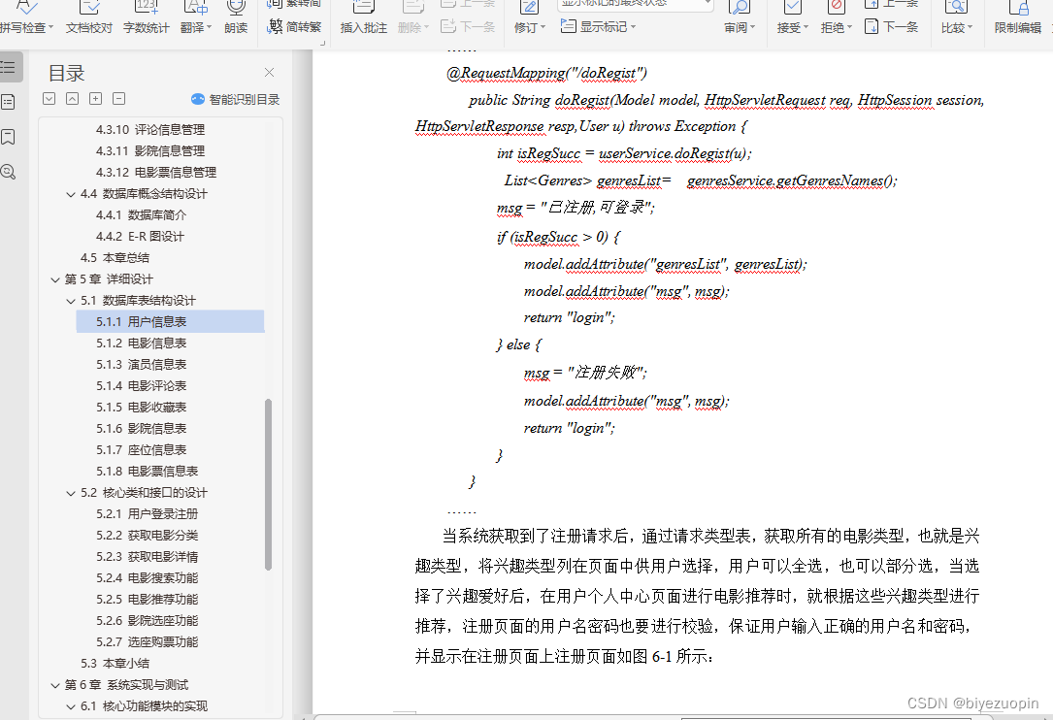Jump to 5.2.7 选座购票功能 heading

pos(148,642)
